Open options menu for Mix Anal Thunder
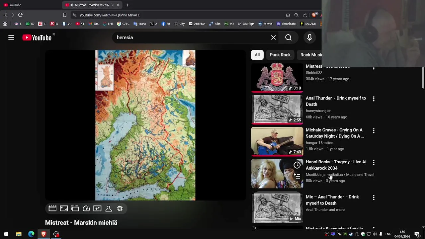Image resolution: width=425 pixels, height=239 pixels. 374,198
